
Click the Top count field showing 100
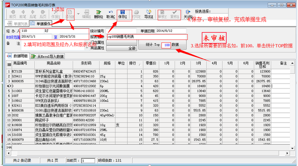(166, 45)
